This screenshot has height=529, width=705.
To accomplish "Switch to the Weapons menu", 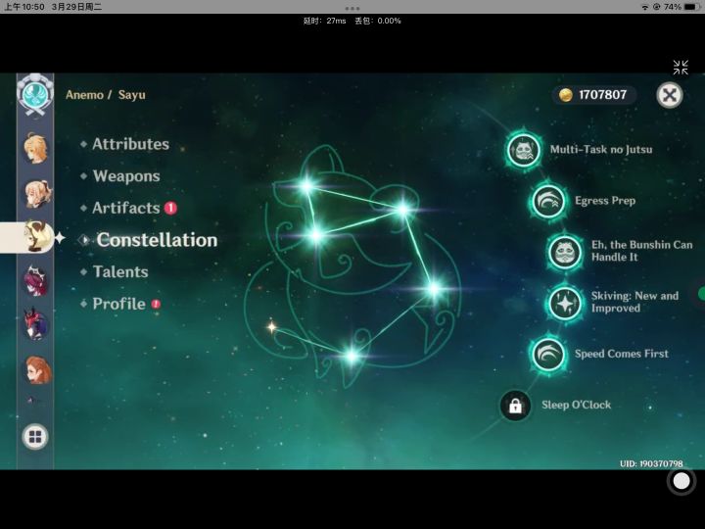I will pyautogui.click(x=126, y=176).
